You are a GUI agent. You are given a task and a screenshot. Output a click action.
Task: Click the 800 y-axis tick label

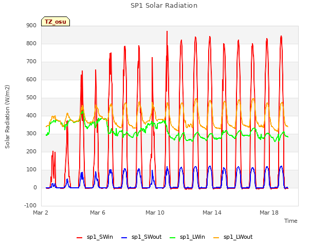[x=31, y=43]
